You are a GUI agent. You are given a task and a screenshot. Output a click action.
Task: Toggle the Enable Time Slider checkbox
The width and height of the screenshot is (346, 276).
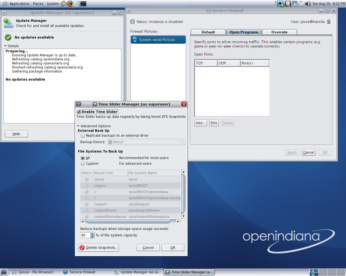coord(79,112)
